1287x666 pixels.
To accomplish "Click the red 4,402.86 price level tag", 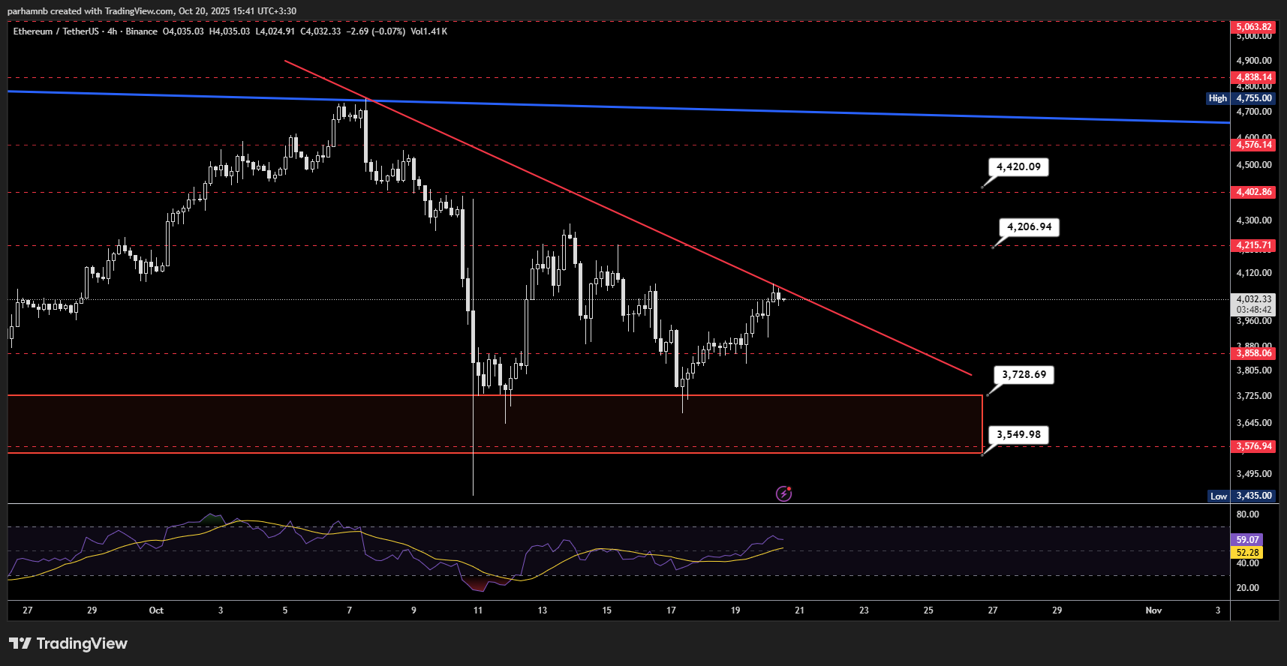I will [1254, 193].
